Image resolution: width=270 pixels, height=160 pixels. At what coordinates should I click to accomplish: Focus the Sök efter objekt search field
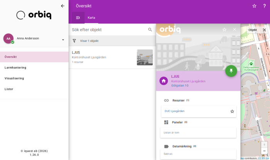[x=108, y=30]
